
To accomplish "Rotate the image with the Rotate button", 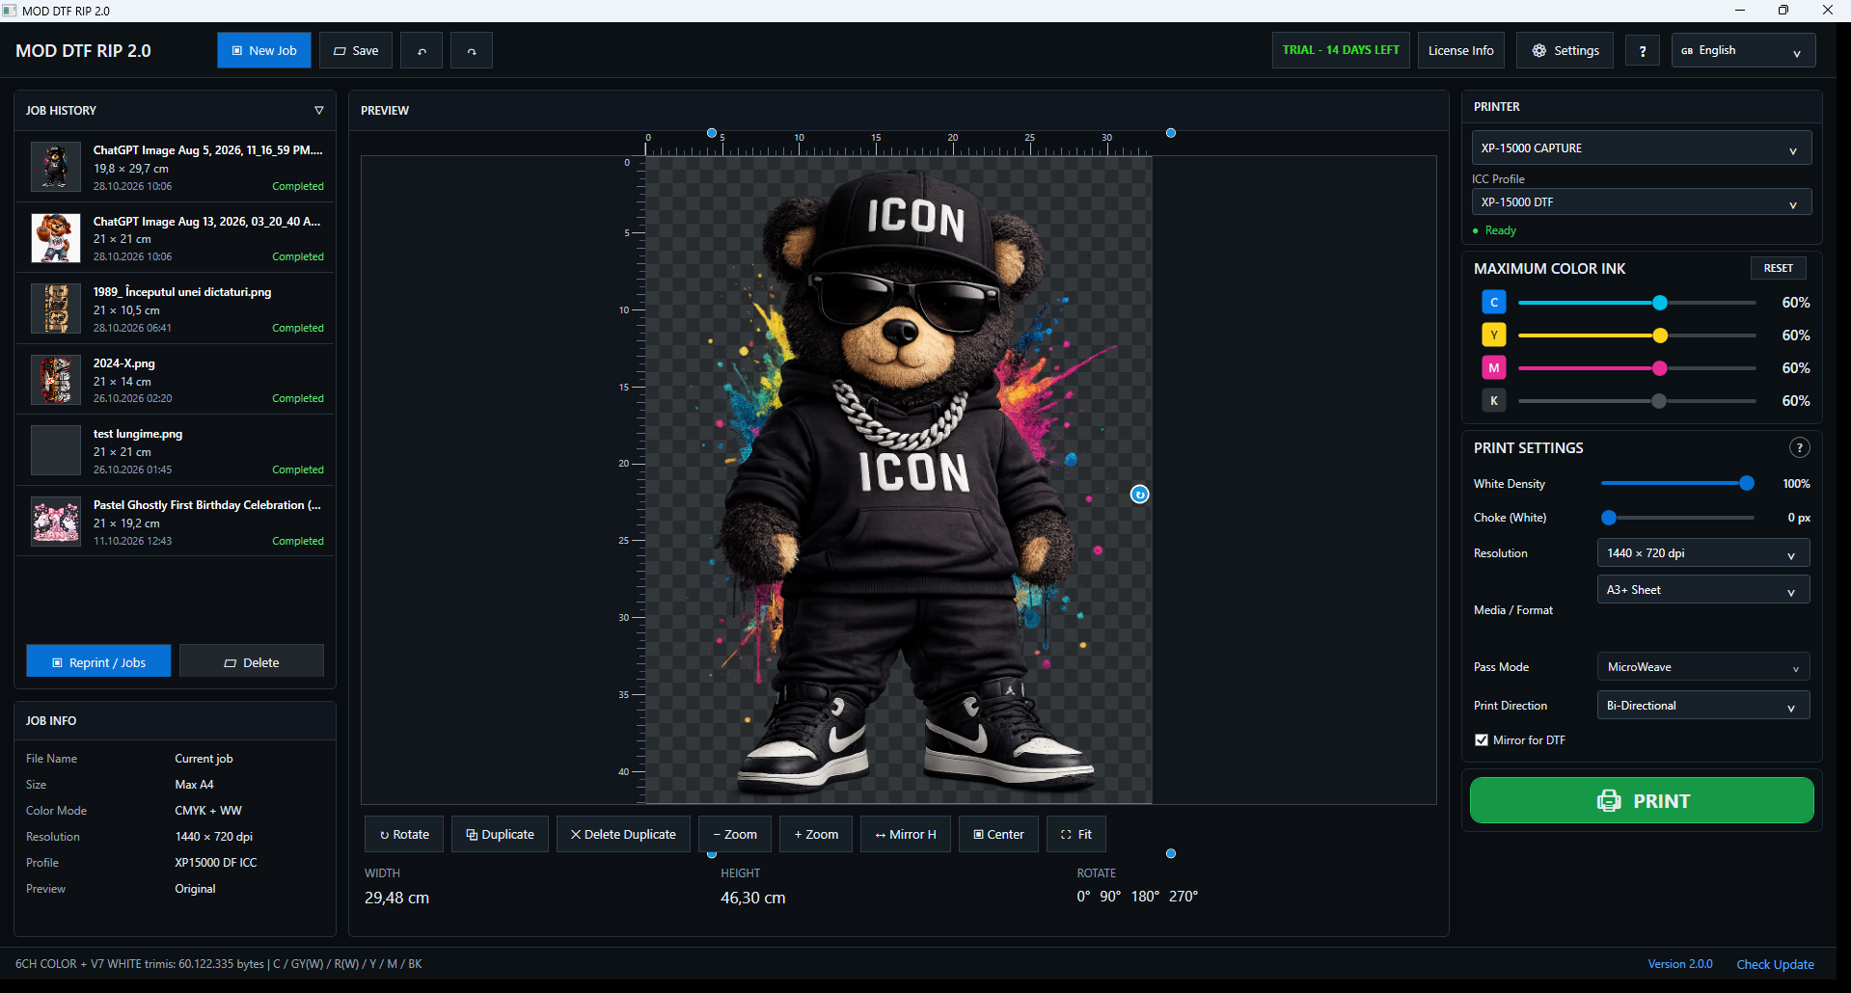I will coord(404,834).
